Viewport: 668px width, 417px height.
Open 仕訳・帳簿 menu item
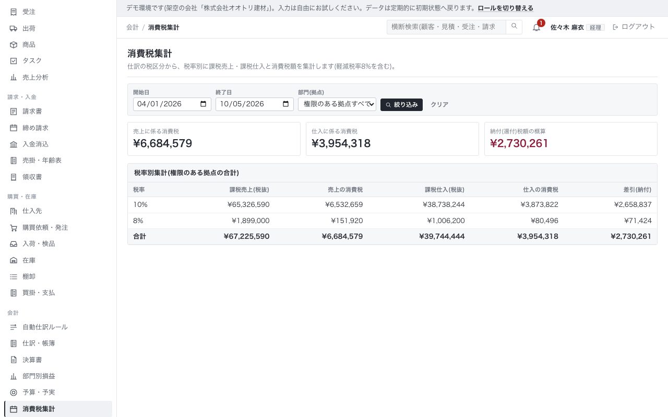pos(58,344)
